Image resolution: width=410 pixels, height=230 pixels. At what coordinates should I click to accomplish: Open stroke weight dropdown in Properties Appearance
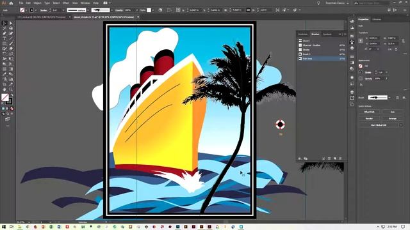pyautogui.click(x=386, y=72)
